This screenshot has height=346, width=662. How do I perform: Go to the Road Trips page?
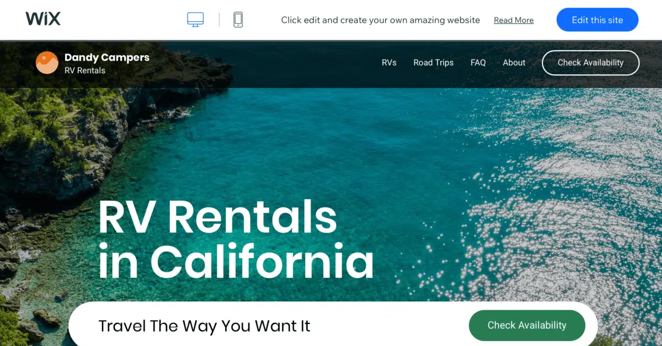(x=434, y=63)
